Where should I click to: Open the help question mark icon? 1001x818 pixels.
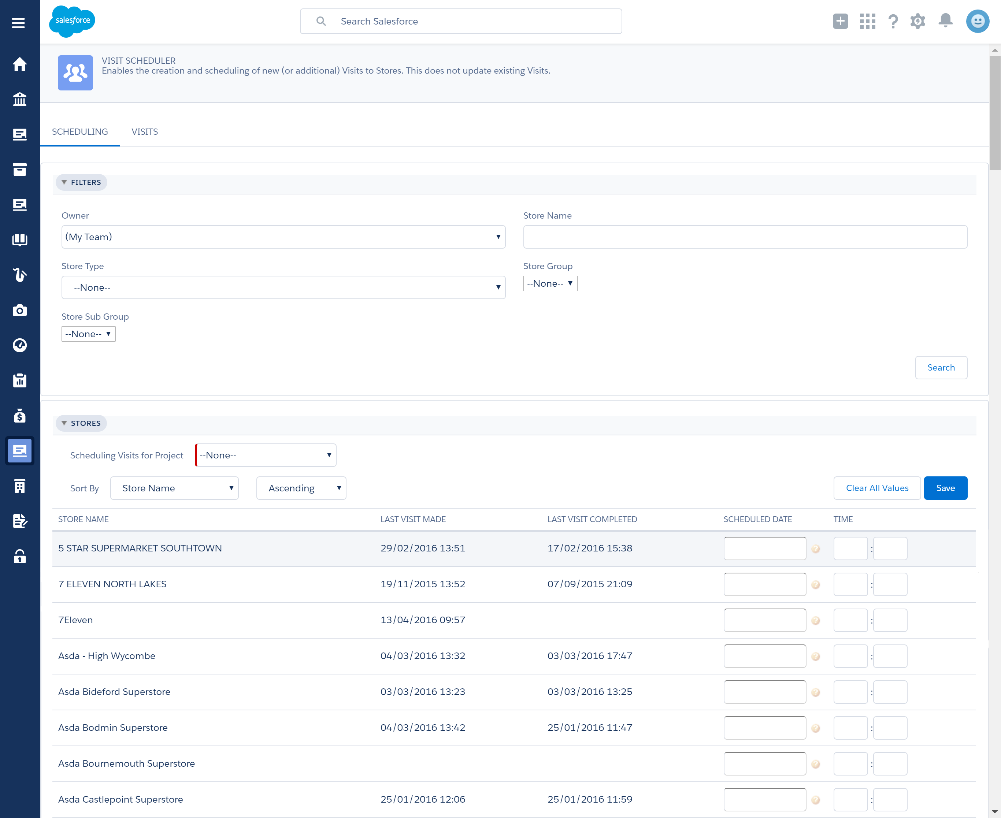(x=893, y=21)
